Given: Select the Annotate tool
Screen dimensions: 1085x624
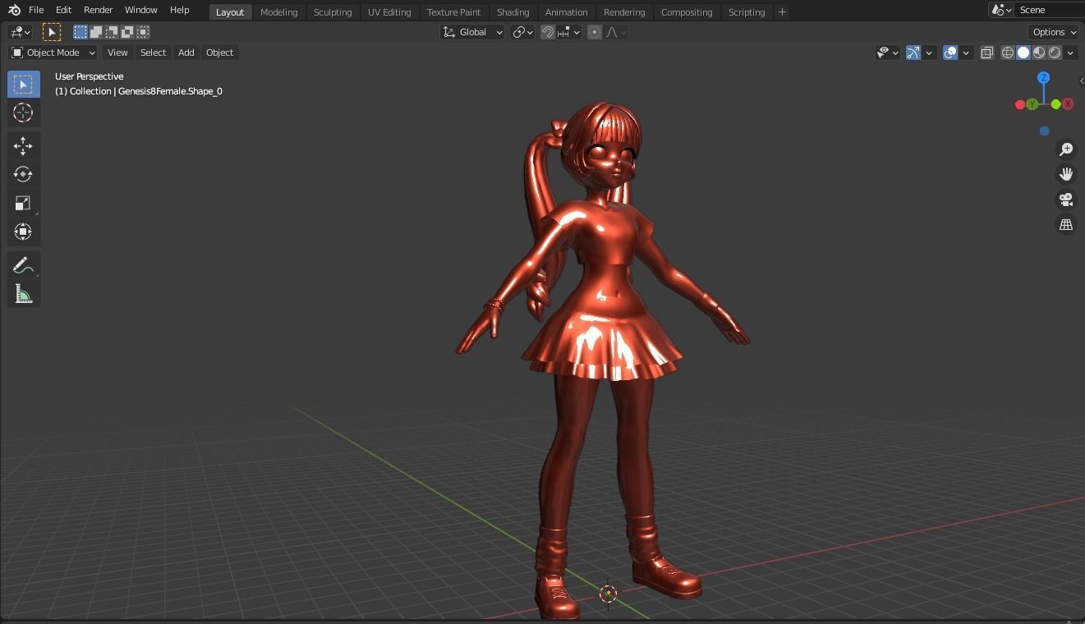Looking at the screenshot, I should pyautogui.click(x=23, y=264).
